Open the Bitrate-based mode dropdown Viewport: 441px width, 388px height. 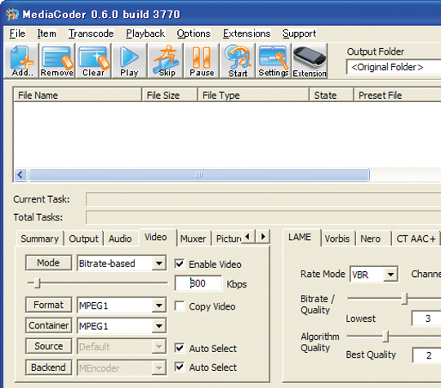[x=159, y=263]
